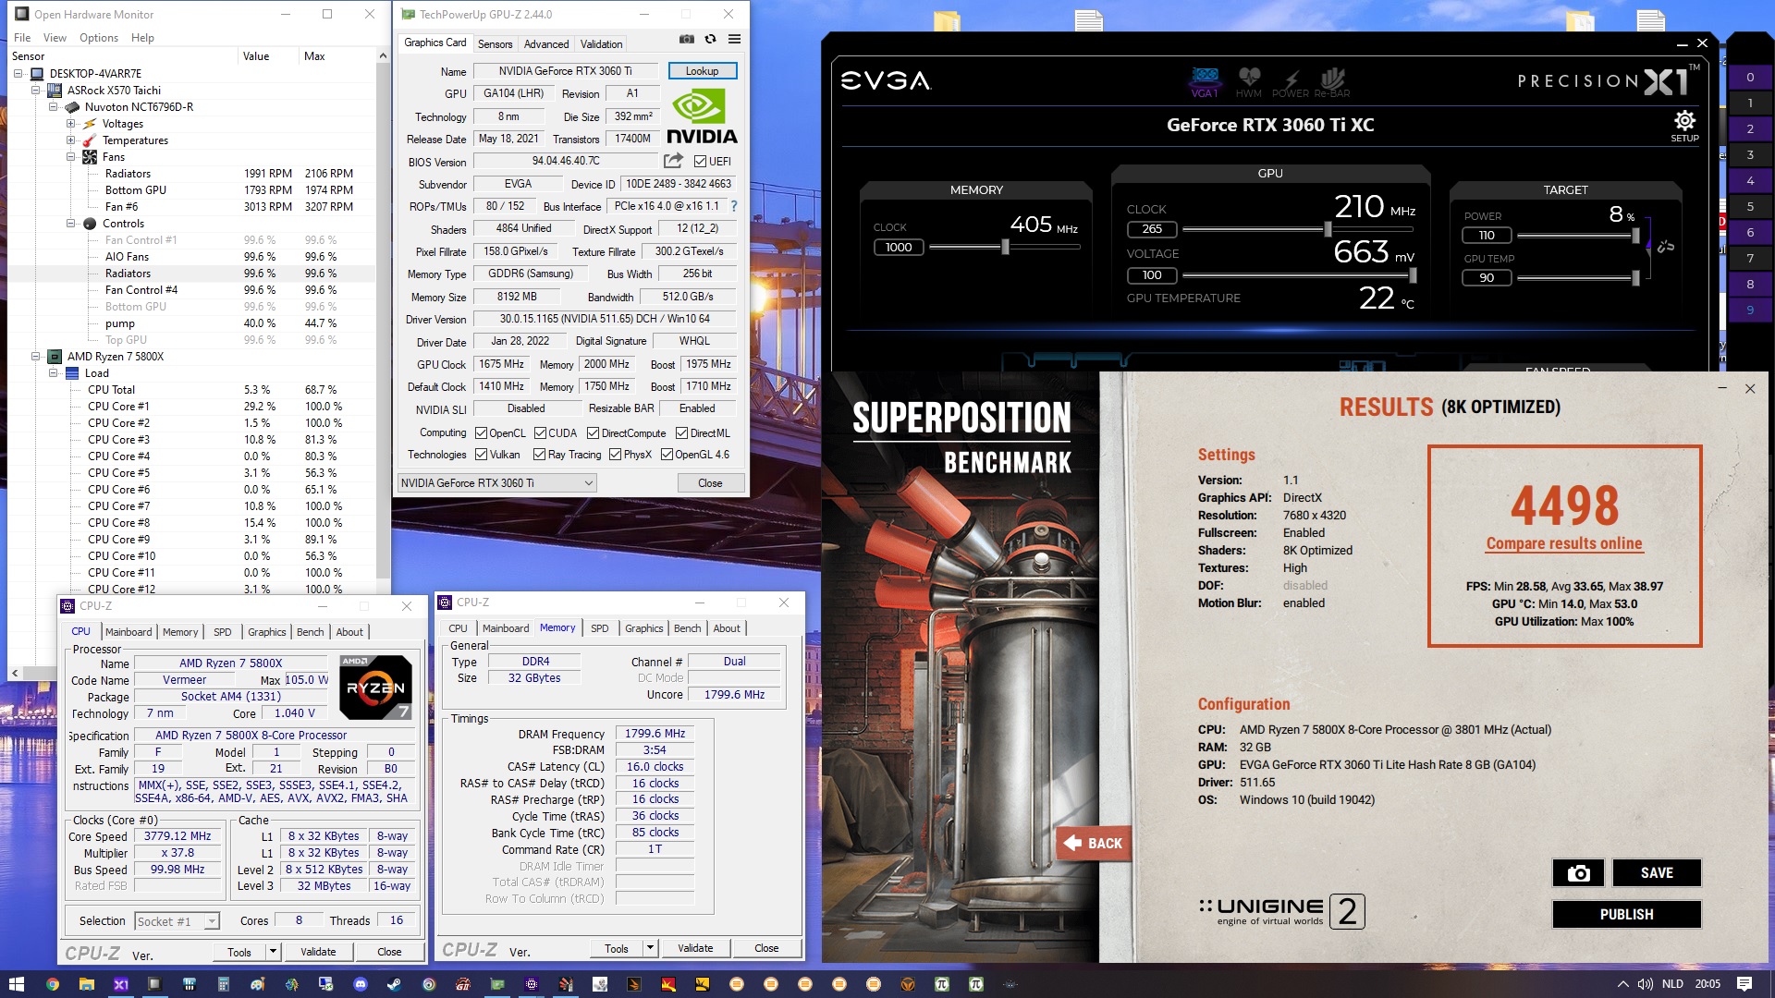This screenshot has height=998, width=1775.
Task: Click the camera screenshot button in Superposition
Action: tap(1579, 872)
